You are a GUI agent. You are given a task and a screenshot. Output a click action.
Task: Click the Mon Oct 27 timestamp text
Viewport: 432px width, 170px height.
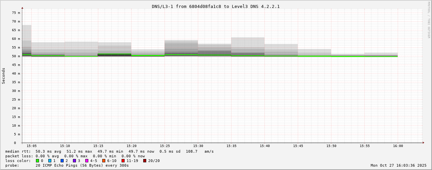pos(398,165)
